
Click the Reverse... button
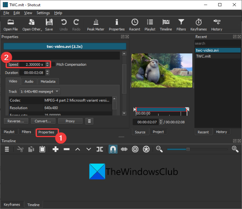(16, 121)
